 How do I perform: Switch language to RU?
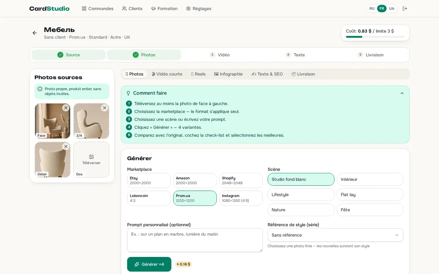coord(372,9)
